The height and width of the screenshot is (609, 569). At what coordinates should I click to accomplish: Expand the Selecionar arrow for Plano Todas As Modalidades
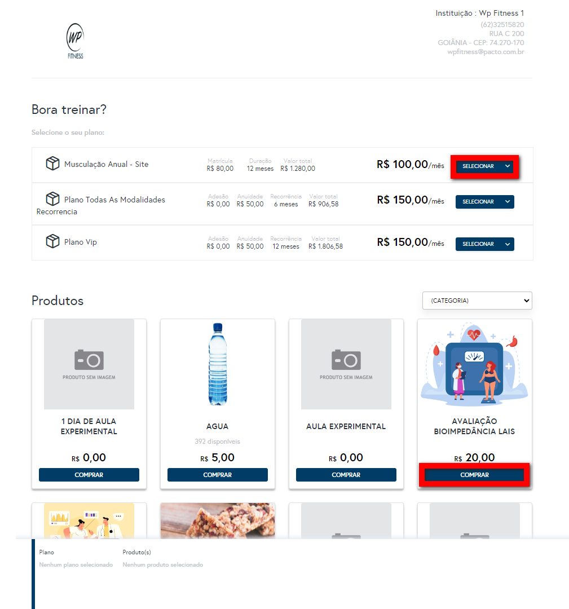(x=507, y=201)
